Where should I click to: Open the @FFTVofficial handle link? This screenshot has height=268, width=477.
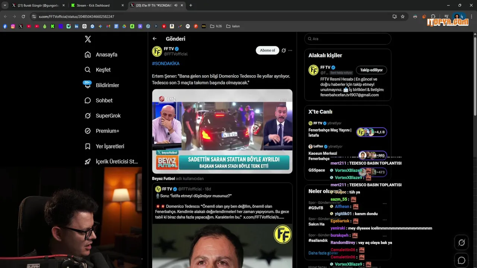[176, 54]
